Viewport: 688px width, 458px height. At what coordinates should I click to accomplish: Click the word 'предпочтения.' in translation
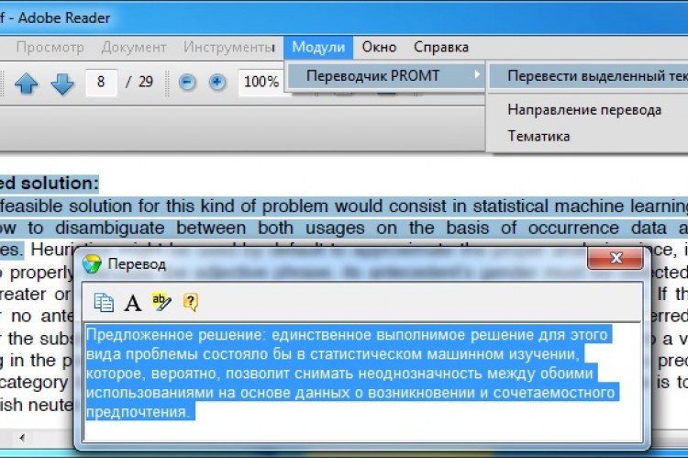[x=139, y=412]
